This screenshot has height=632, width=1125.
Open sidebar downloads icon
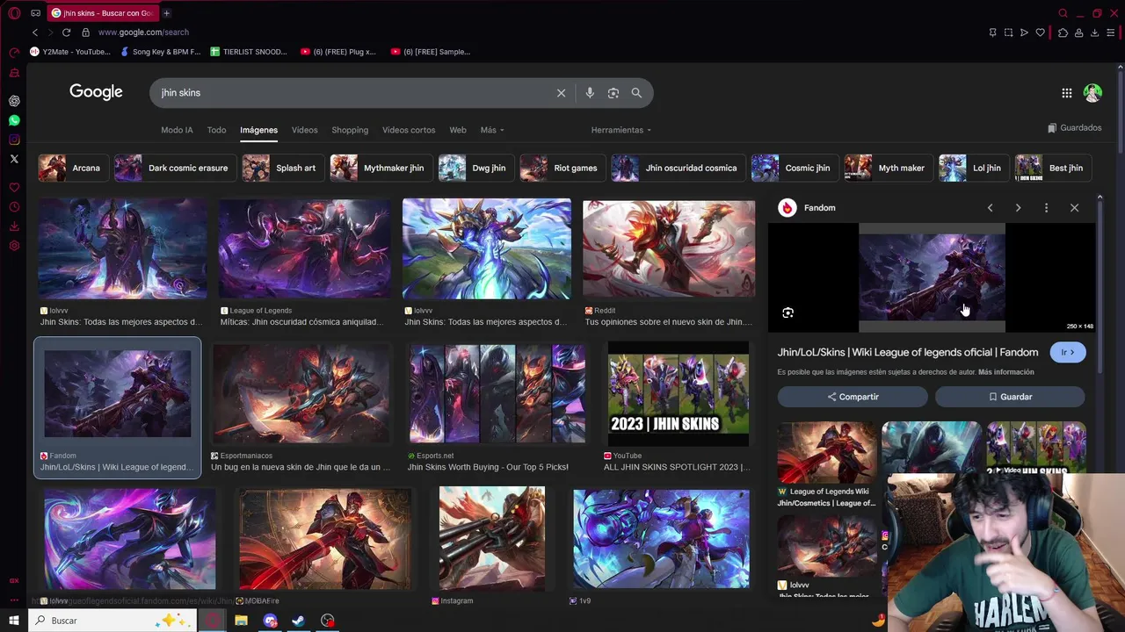point(14,226)
